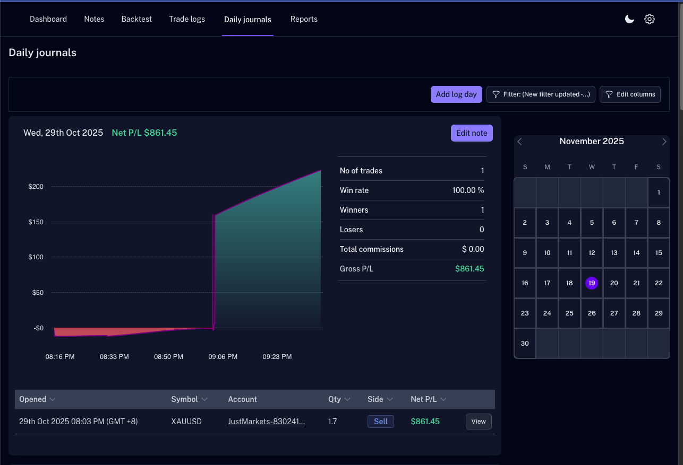Open the Reports tab
The height and width of the screenshot is (465, 683).
coord(304,19)
